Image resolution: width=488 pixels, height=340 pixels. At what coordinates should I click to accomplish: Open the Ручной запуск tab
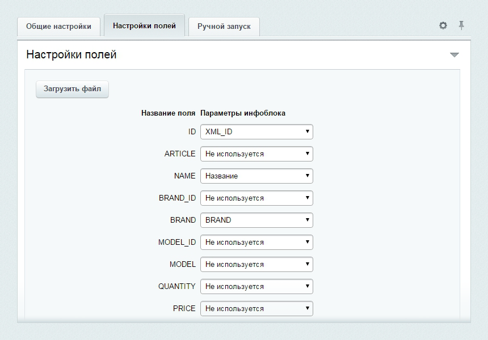224,27
